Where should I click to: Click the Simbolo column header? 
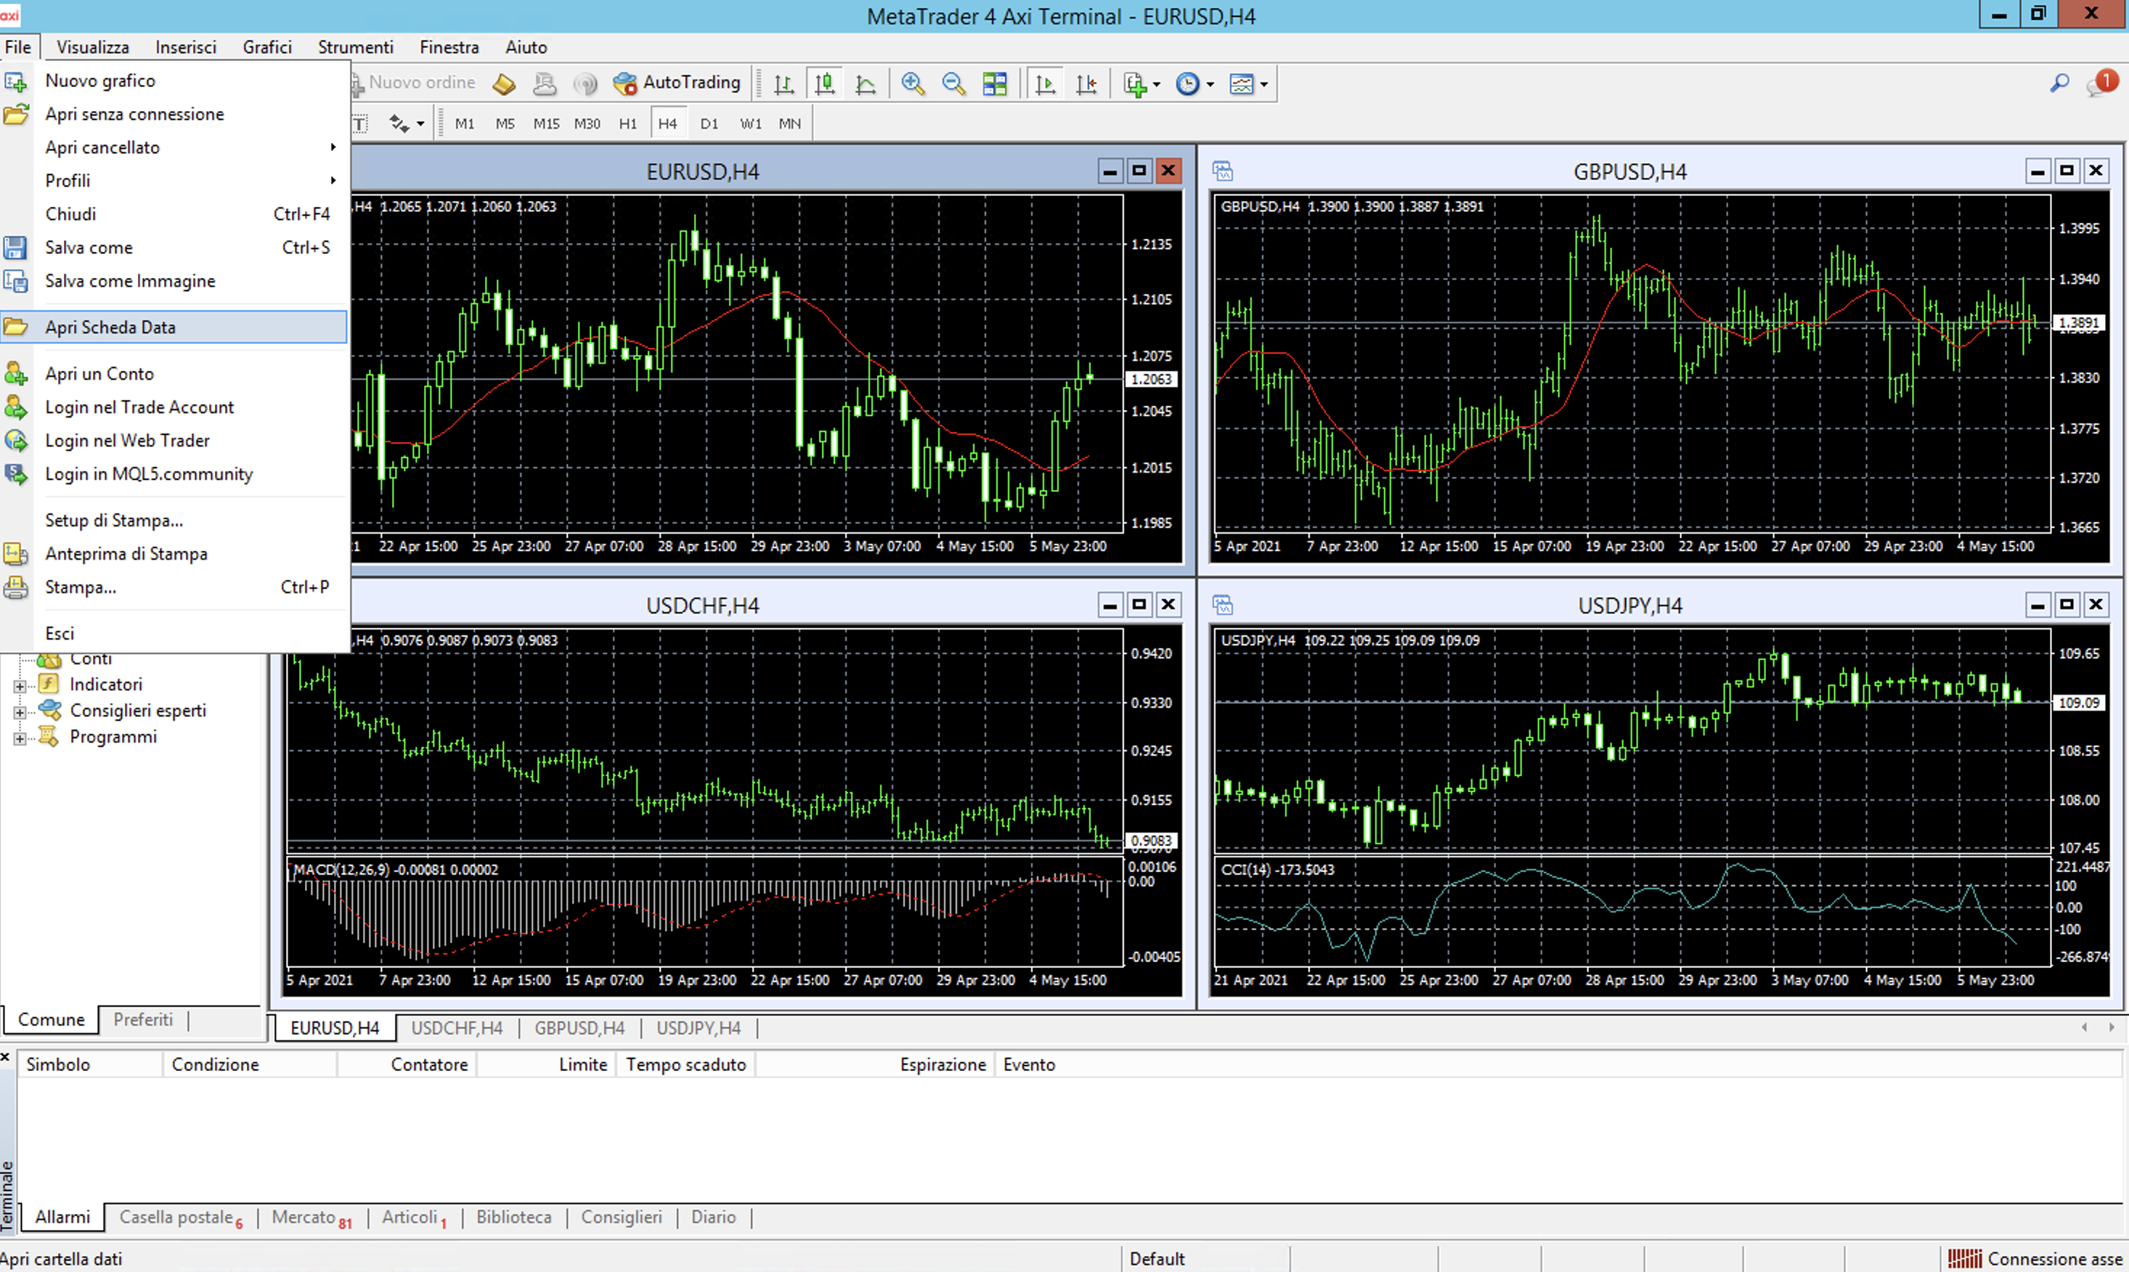click(57, 1064)
